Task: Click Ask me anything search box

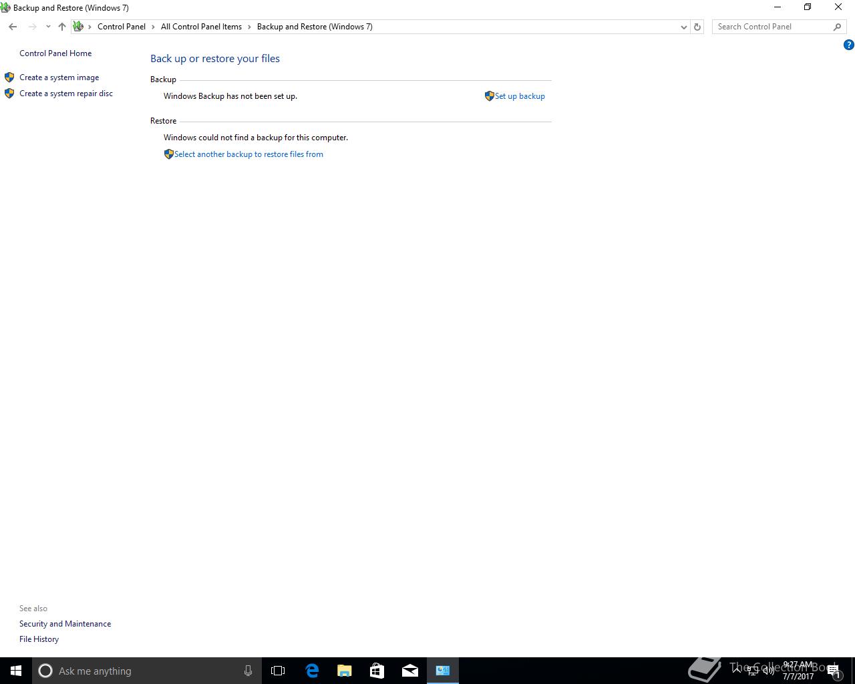Action: click(x=147, y=671)
